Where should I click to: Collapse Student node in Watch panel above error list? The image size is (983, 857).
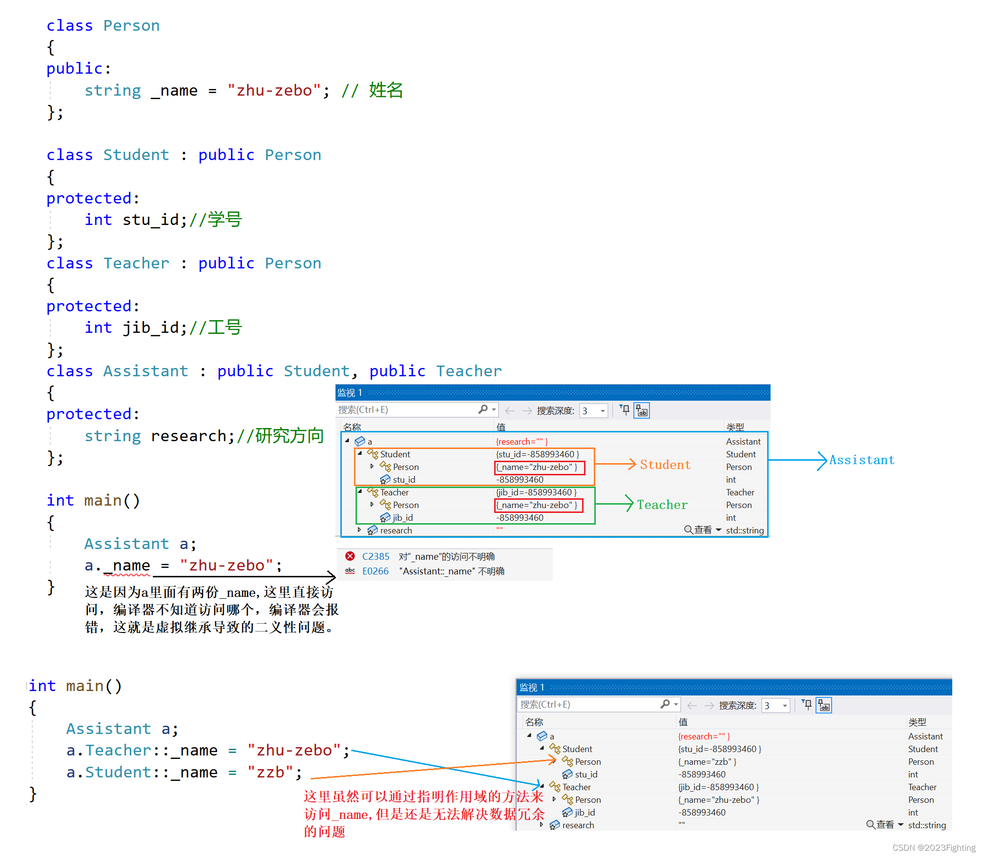[x=360, y=453]
